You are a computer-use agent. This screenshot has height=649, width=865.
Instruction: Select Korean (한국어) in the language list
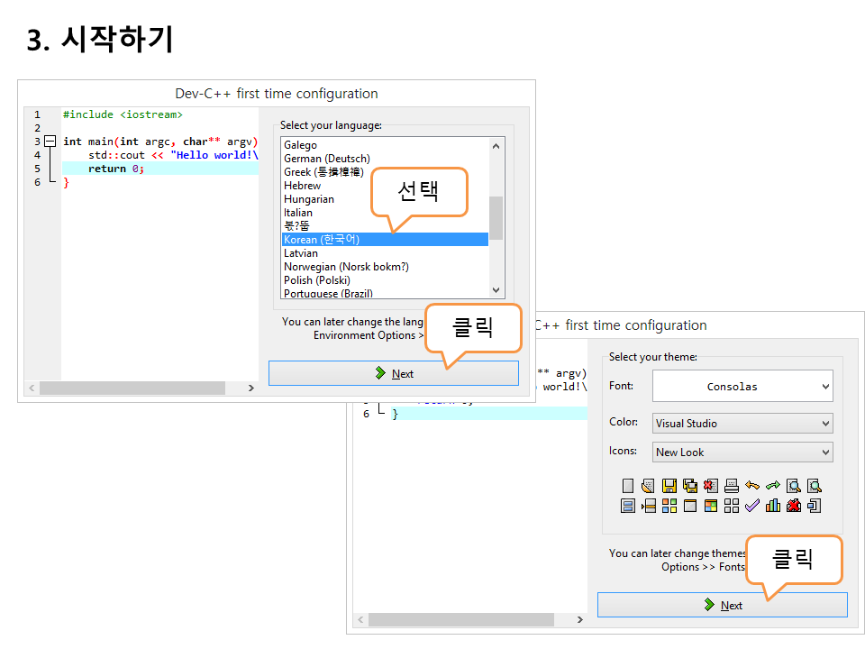(385, 240)
